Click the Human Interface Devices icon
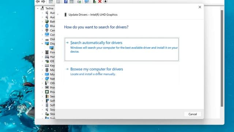This screenshot has width=234, height=132. (47, 57)
